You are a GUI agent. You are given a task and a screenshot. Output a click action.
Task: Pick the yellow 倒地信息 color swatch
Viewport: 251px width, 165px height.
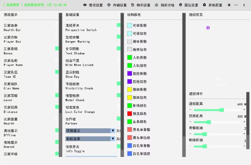(130, 97)
